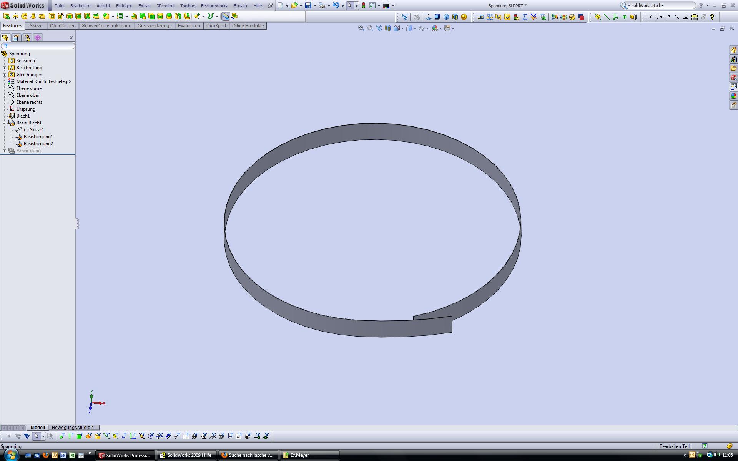Image resolution: width=738 pixels, height=461 pixels.
Task: Click the panel collapse handle on left pane edge
Action: click(x=77, y=224)
